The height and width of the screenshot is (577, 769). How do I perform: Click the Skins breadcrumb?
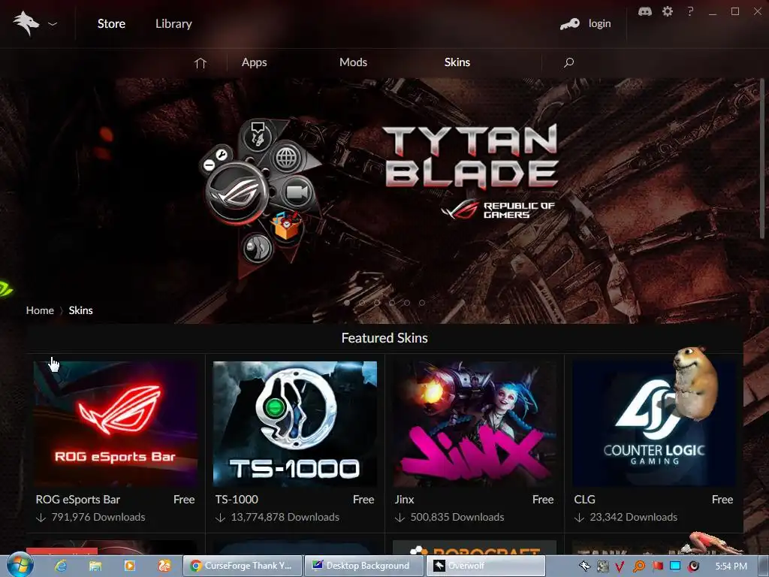pyautogui.click(x=80, y=310)
